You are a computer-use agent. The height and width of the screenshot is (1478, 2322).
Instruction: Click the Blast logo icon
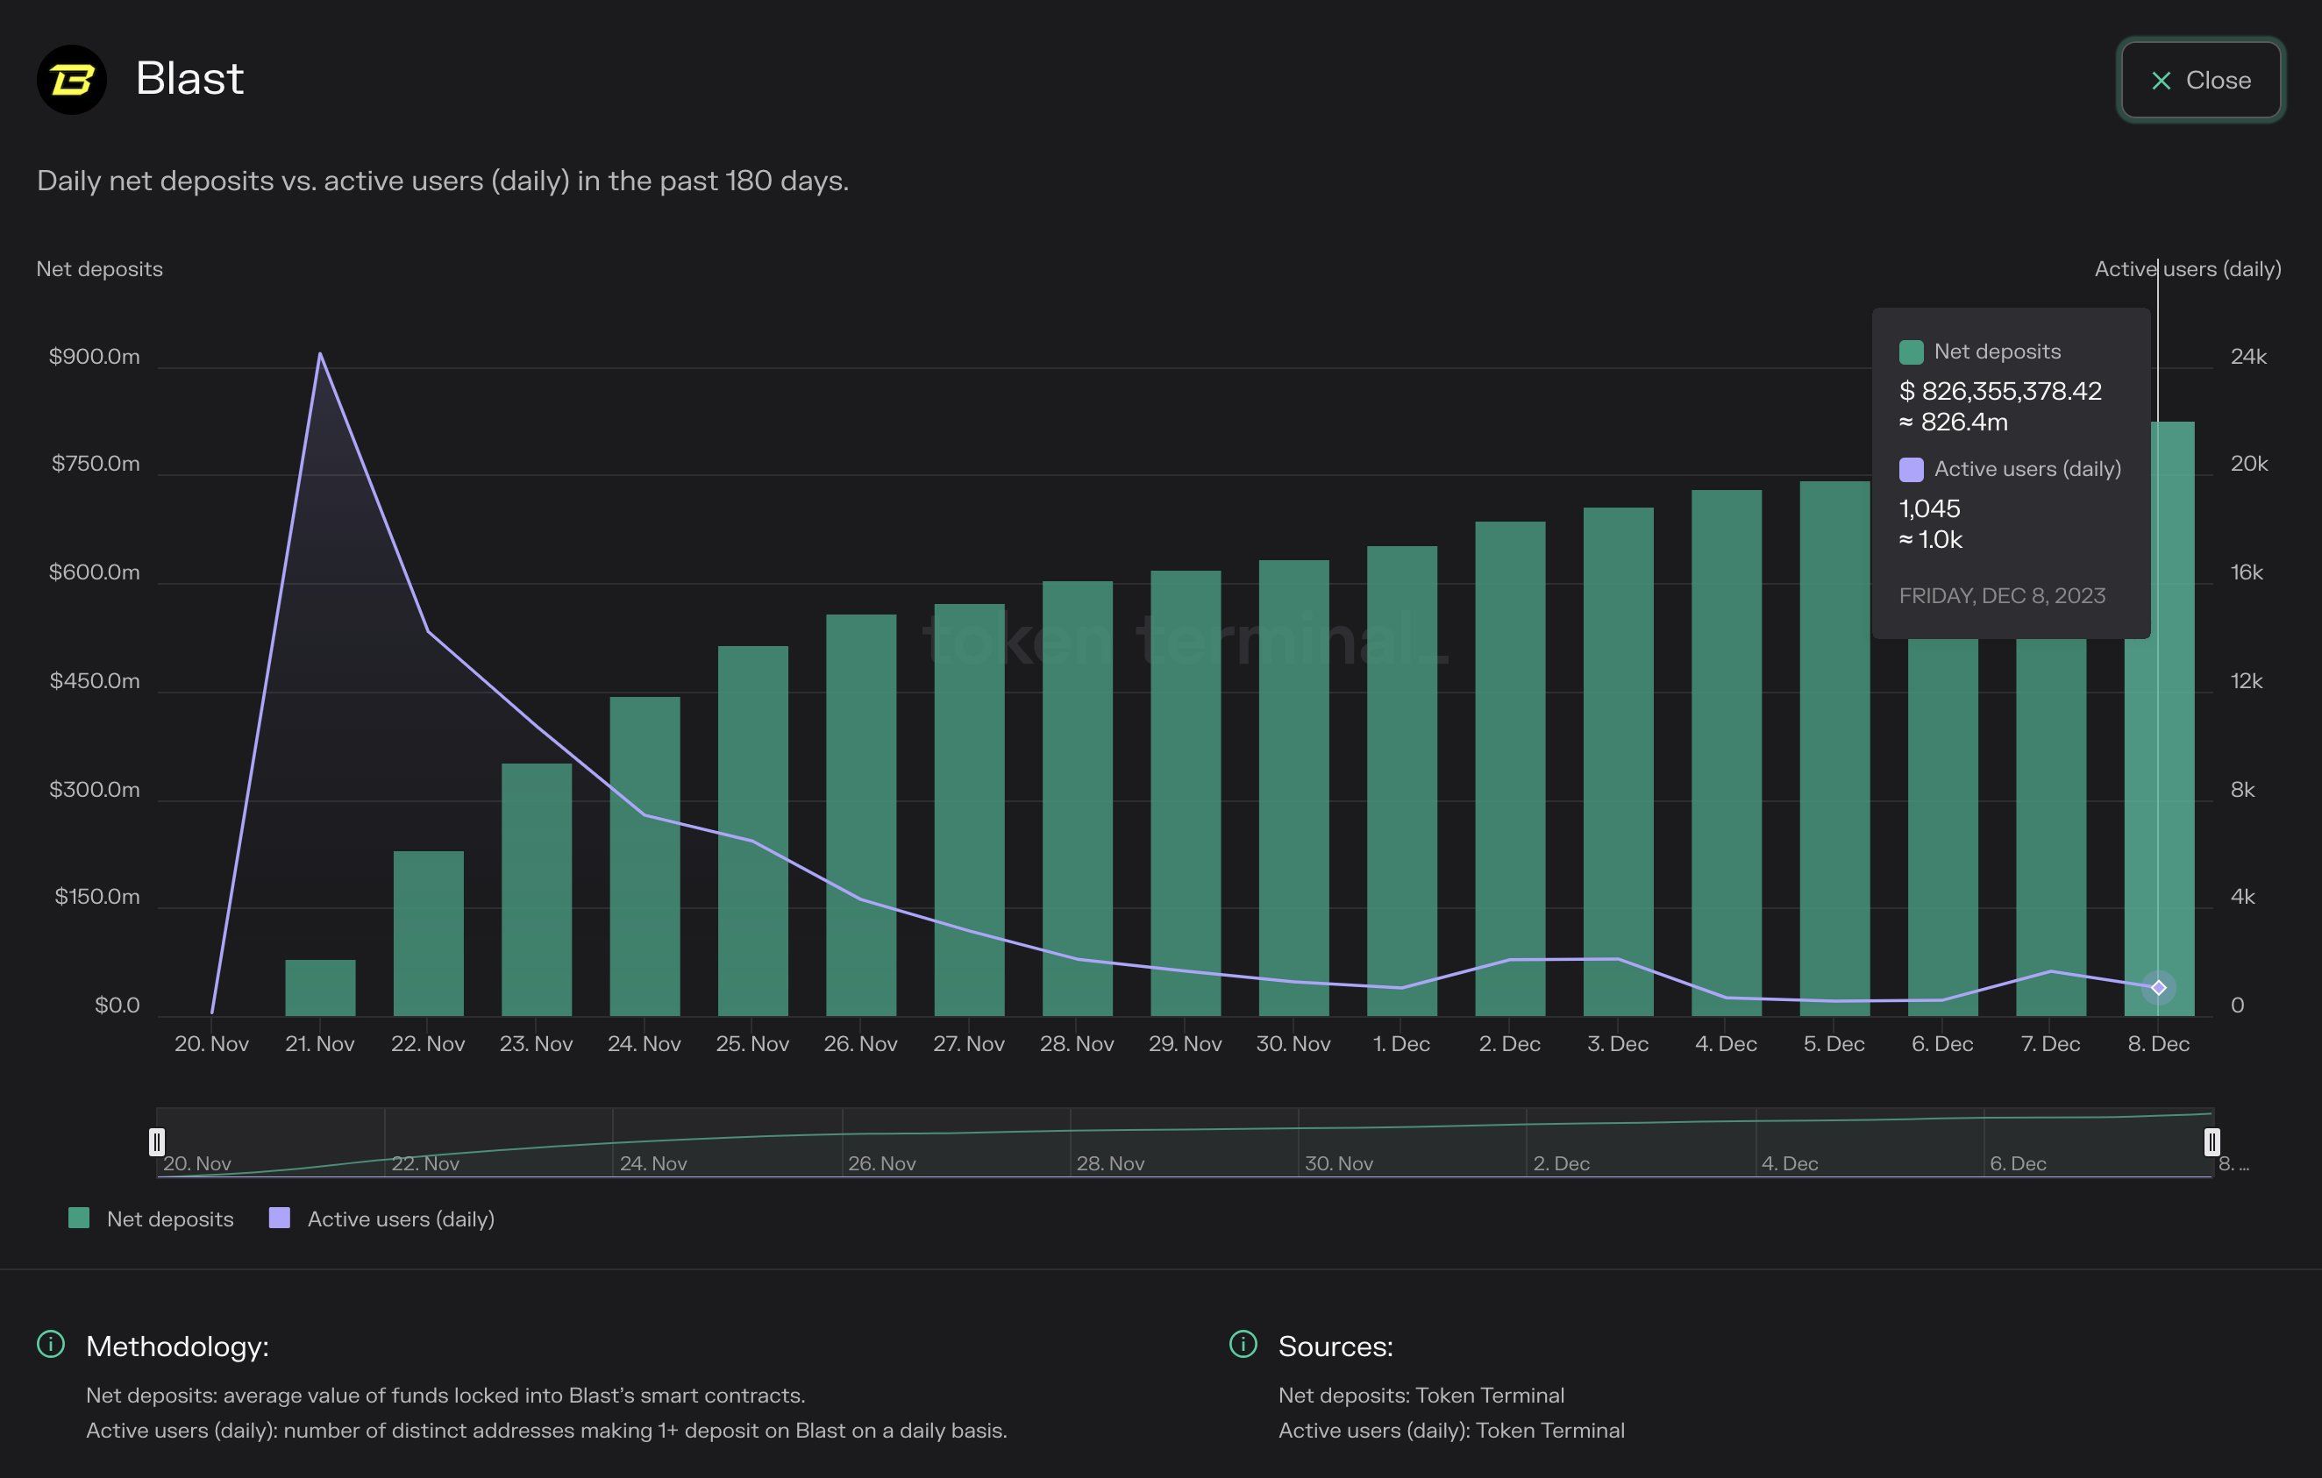coord(71,80)
